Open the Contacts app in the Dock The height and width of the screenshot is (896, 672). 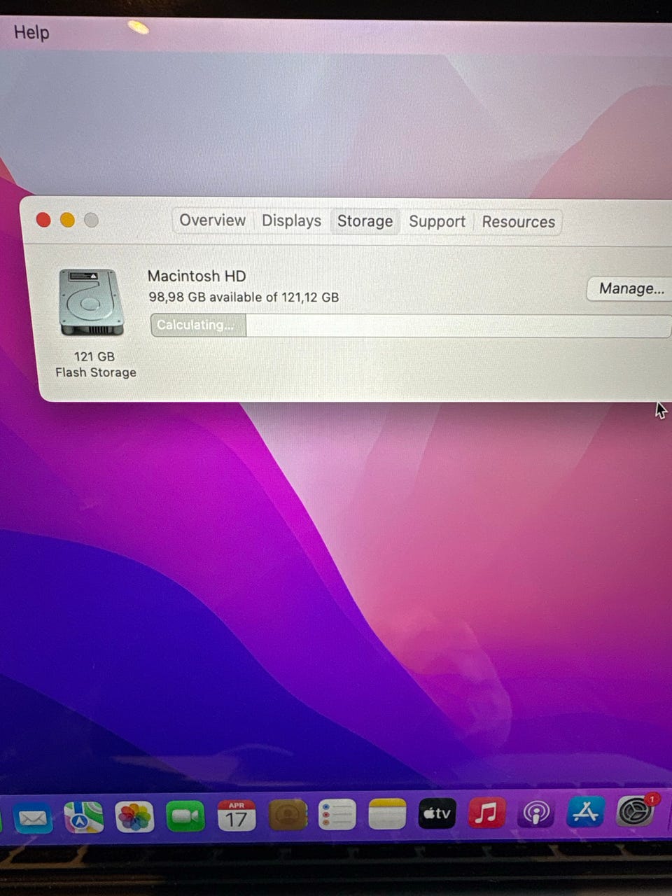pos(287,815)
